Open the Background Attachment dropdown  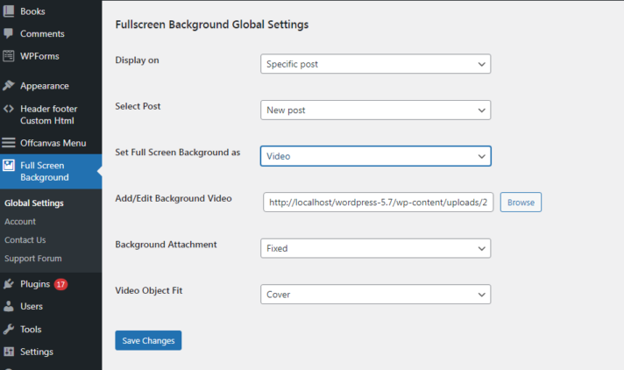pos(375,248)
